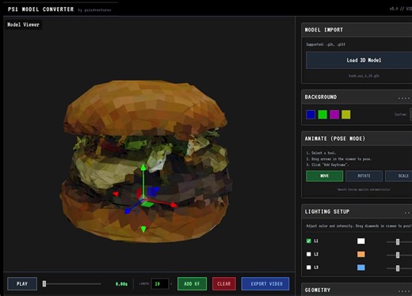Open the white L1 light color picker
This screenshot has width=412, height=296.
(x=361, y=241)
